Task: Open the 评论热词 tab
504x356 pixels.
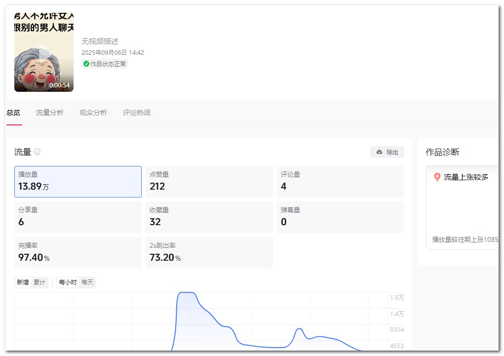Action: (x=137, y=113)
